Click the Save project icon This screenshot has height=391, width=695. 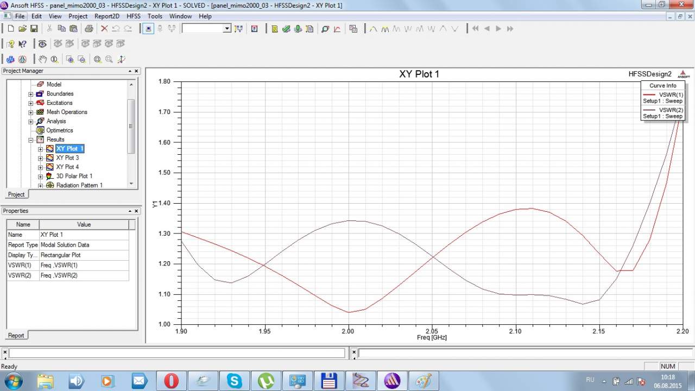tap(34, 29)
